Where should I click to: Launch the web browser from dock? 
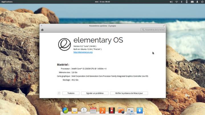[x=65, y=110]
